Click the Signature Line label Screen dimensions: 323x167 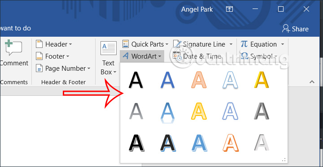coord(204,44)
